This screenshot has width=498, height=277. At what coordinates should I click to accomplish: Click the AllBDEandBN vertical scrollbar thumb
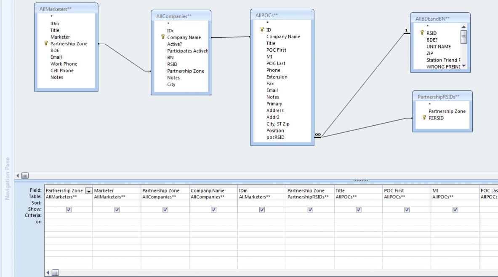[464, 37]
